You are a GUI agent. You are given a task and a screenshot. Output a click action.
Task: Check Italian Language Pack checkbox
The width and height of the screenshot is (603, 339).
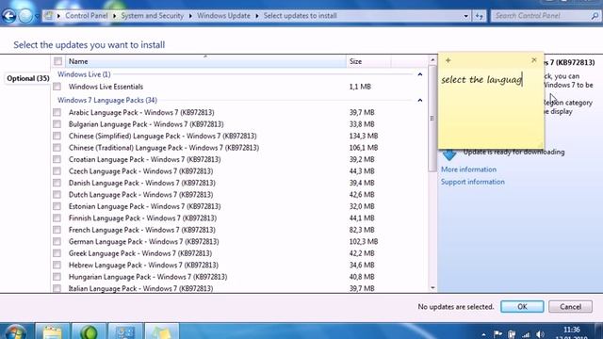click(57, 288)
